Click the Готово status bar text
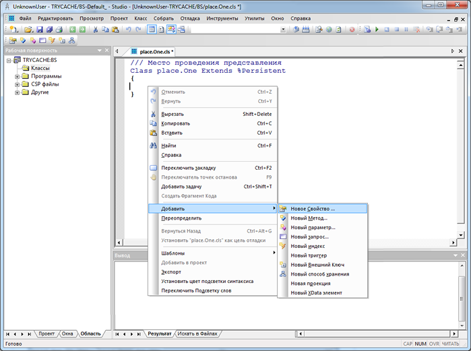 pyautogui.click(x=13, y=344)
